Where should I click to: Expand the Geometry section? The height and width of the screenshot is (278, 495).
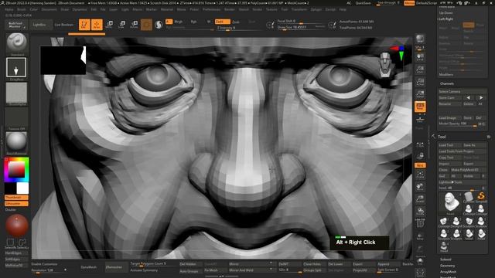pos(447,266)
